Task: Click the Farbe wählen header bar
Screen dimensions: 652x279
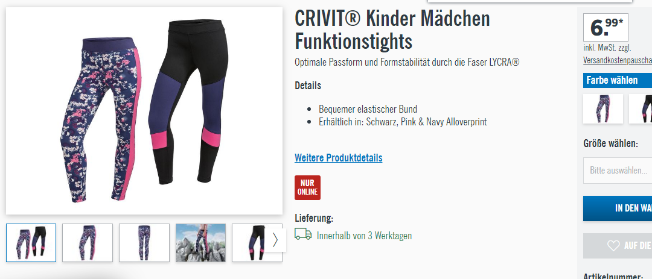Action: click(618, 80)
